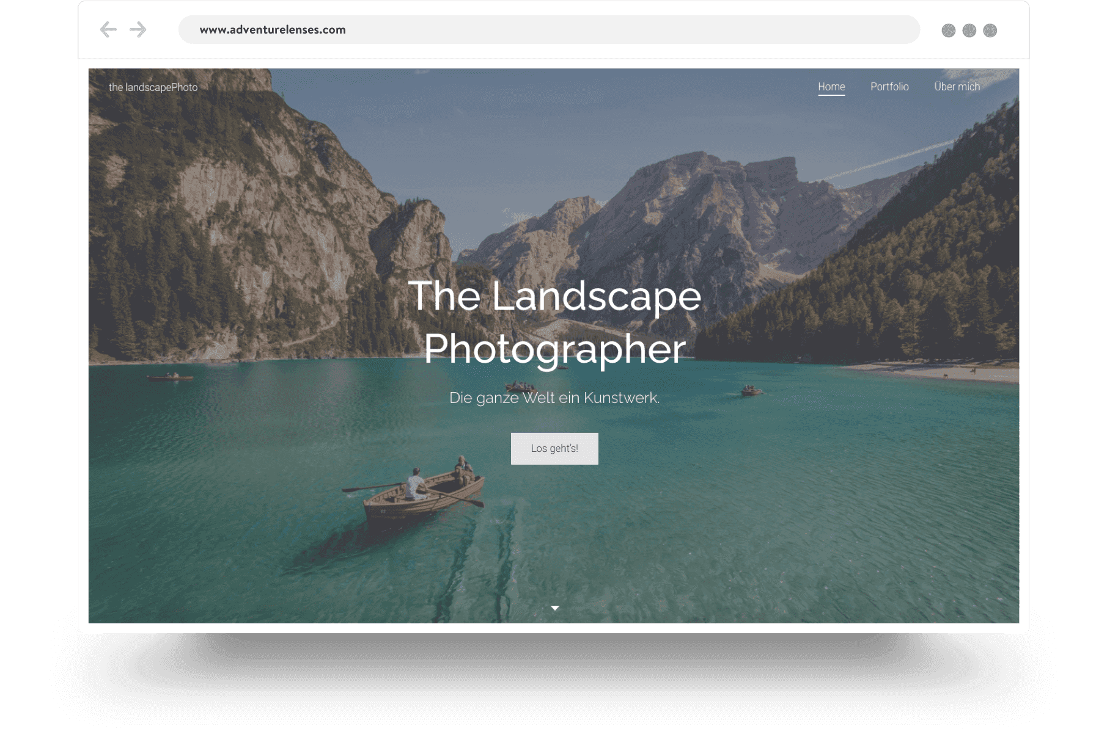Select the Home navigation item
1107x737 pixels.
831,87
